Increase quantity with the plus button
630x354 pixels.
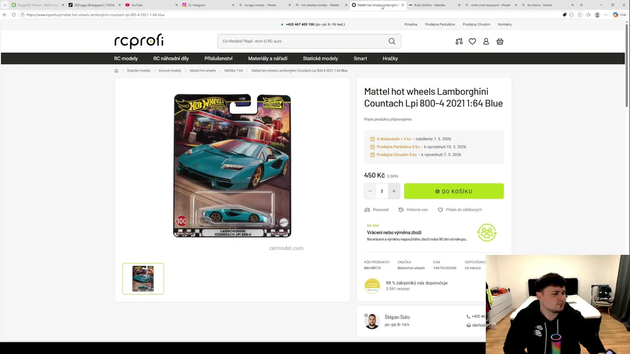tap(394, 191)
